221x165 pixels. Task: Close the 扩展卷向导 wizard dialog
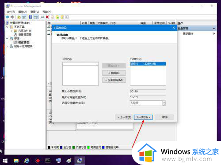coord(174,28)
